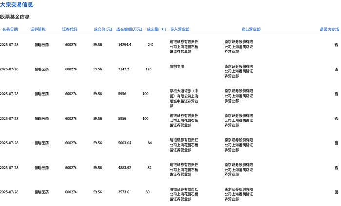The height and width of the screenshot is (206, 341).
Task: Click the date in the 3573.6 row
Action: tap(9, 192)
